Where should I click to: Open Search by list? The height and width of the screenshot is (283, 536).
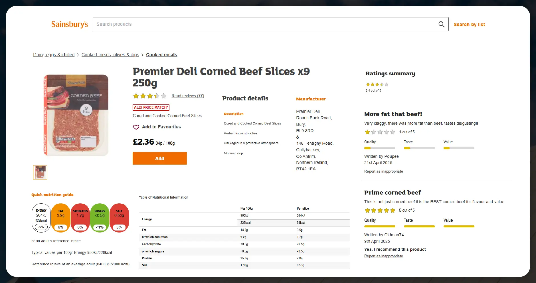click(469, 25)
